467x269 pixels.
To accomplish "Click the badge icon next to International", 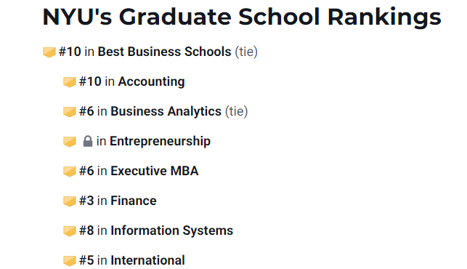I will (70, 261).
